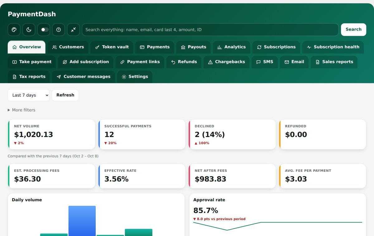This screenshot has width=374, height=236.
Task: Click the Effective Rate 3.56% value
Action: tap(117, 179)
